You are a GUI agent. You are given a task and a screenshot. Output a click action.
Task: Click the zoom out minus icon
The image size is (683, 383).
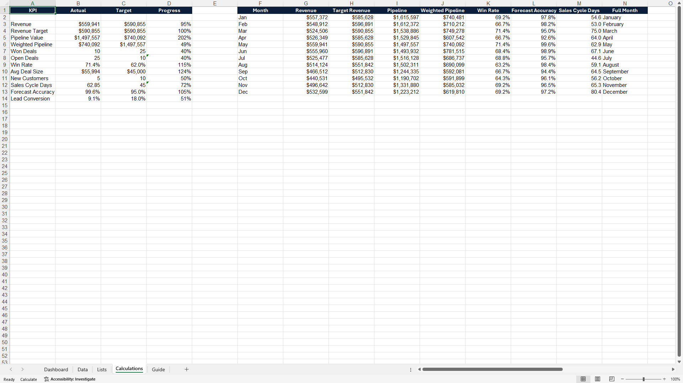(x=622, y=379)
